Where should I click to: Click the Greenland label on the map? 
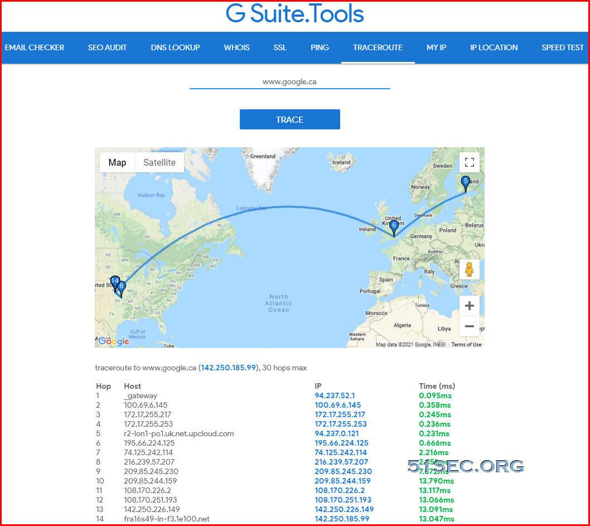point(263,156)
